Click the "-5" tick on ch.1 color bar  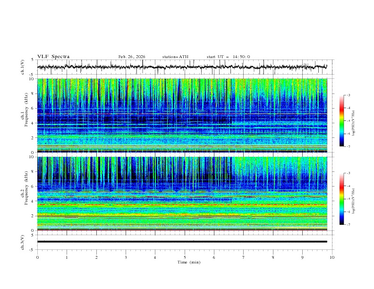(x=348, y=121)
